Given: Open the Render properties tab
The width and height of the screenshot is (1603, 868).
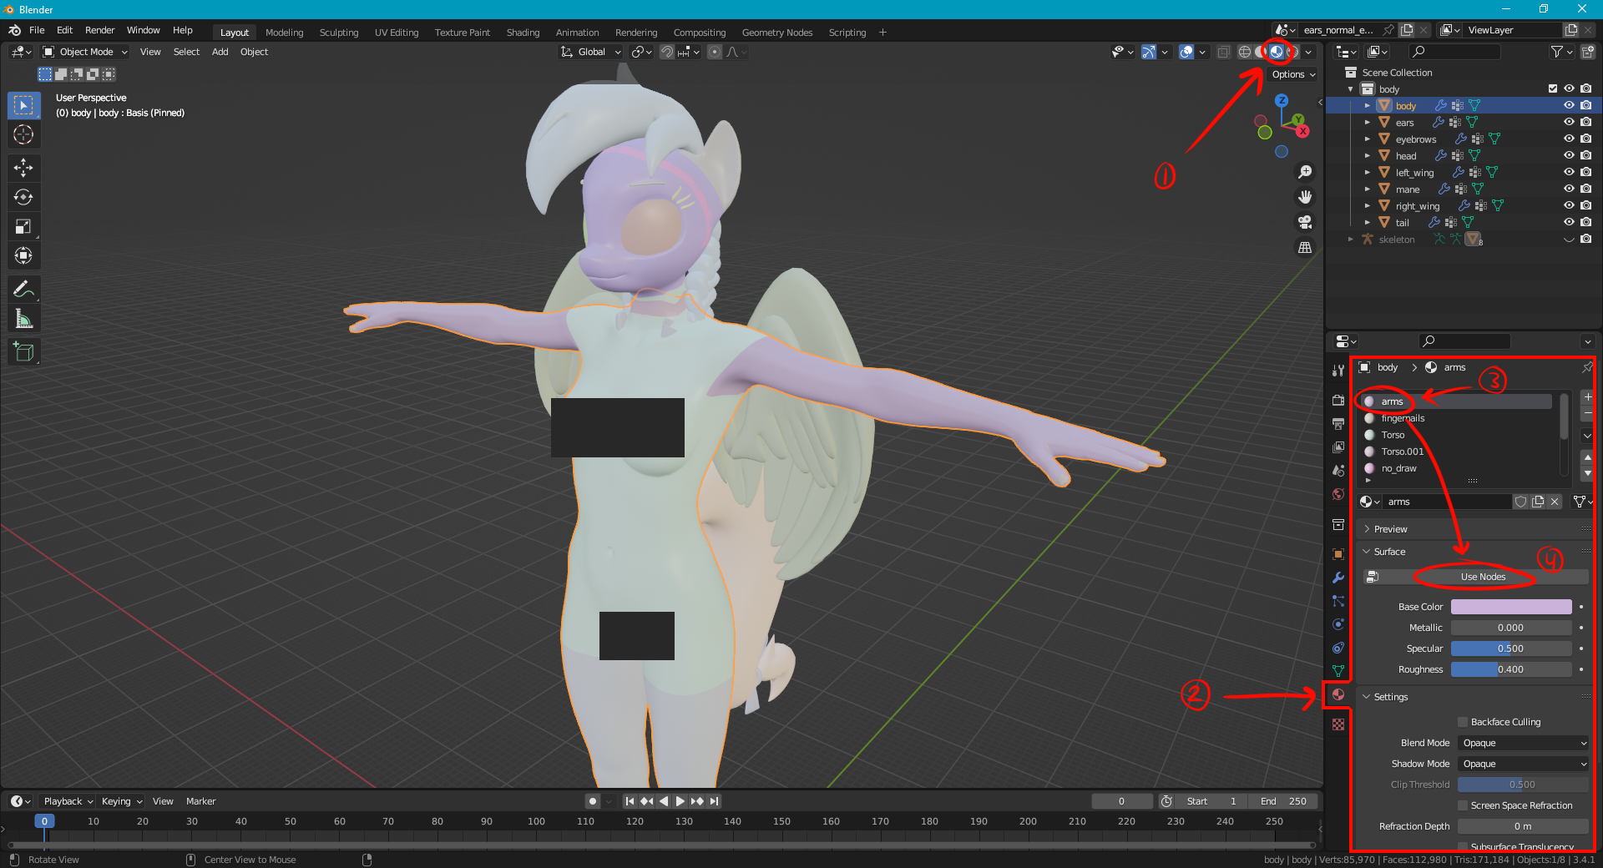Looking at the screenshot, I should click(x=1338, y=401).
